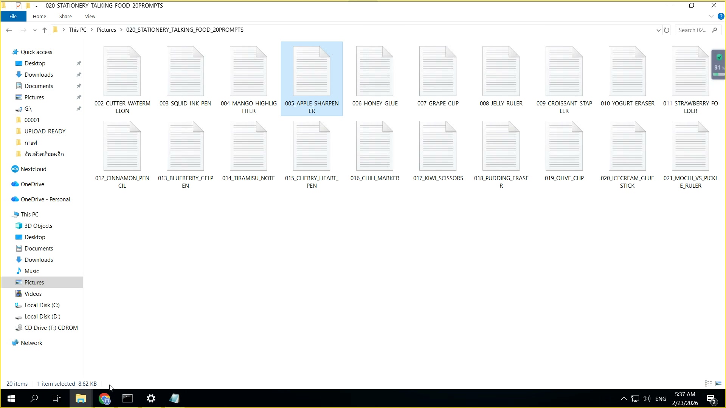Switch to large thumbnail view in the status bar
Image resolution: width=726 pixels, height=408 pixels.
718,383
